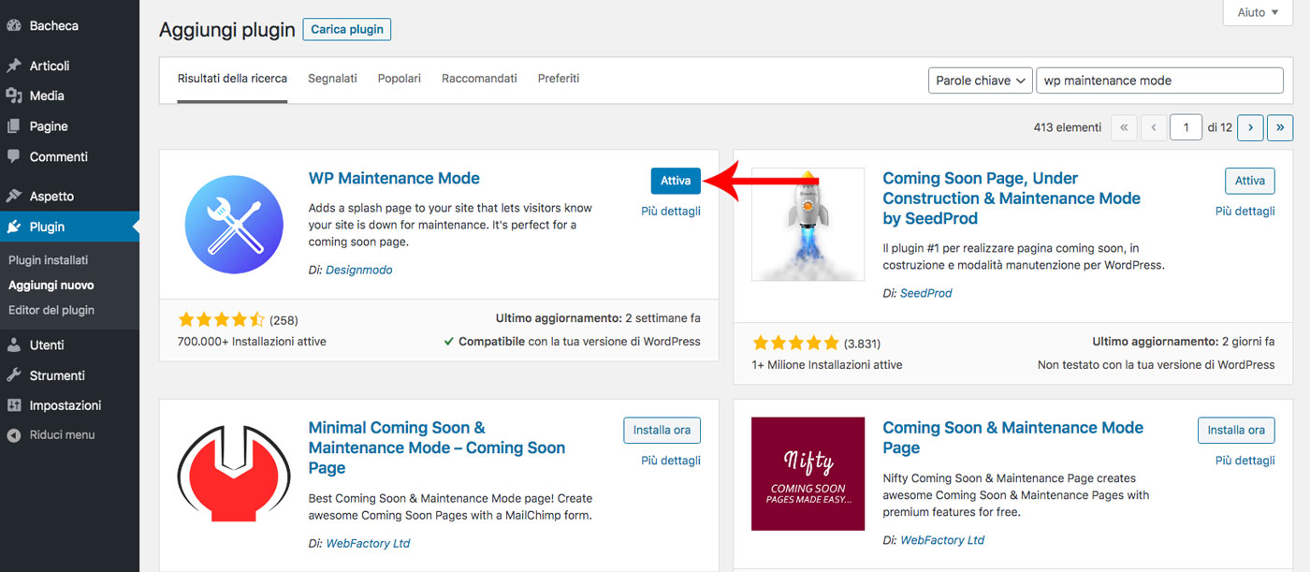1310x572 pixels.
Task: Click the WP Maintenance Mode star rating
Action: (x=222, y=319)
